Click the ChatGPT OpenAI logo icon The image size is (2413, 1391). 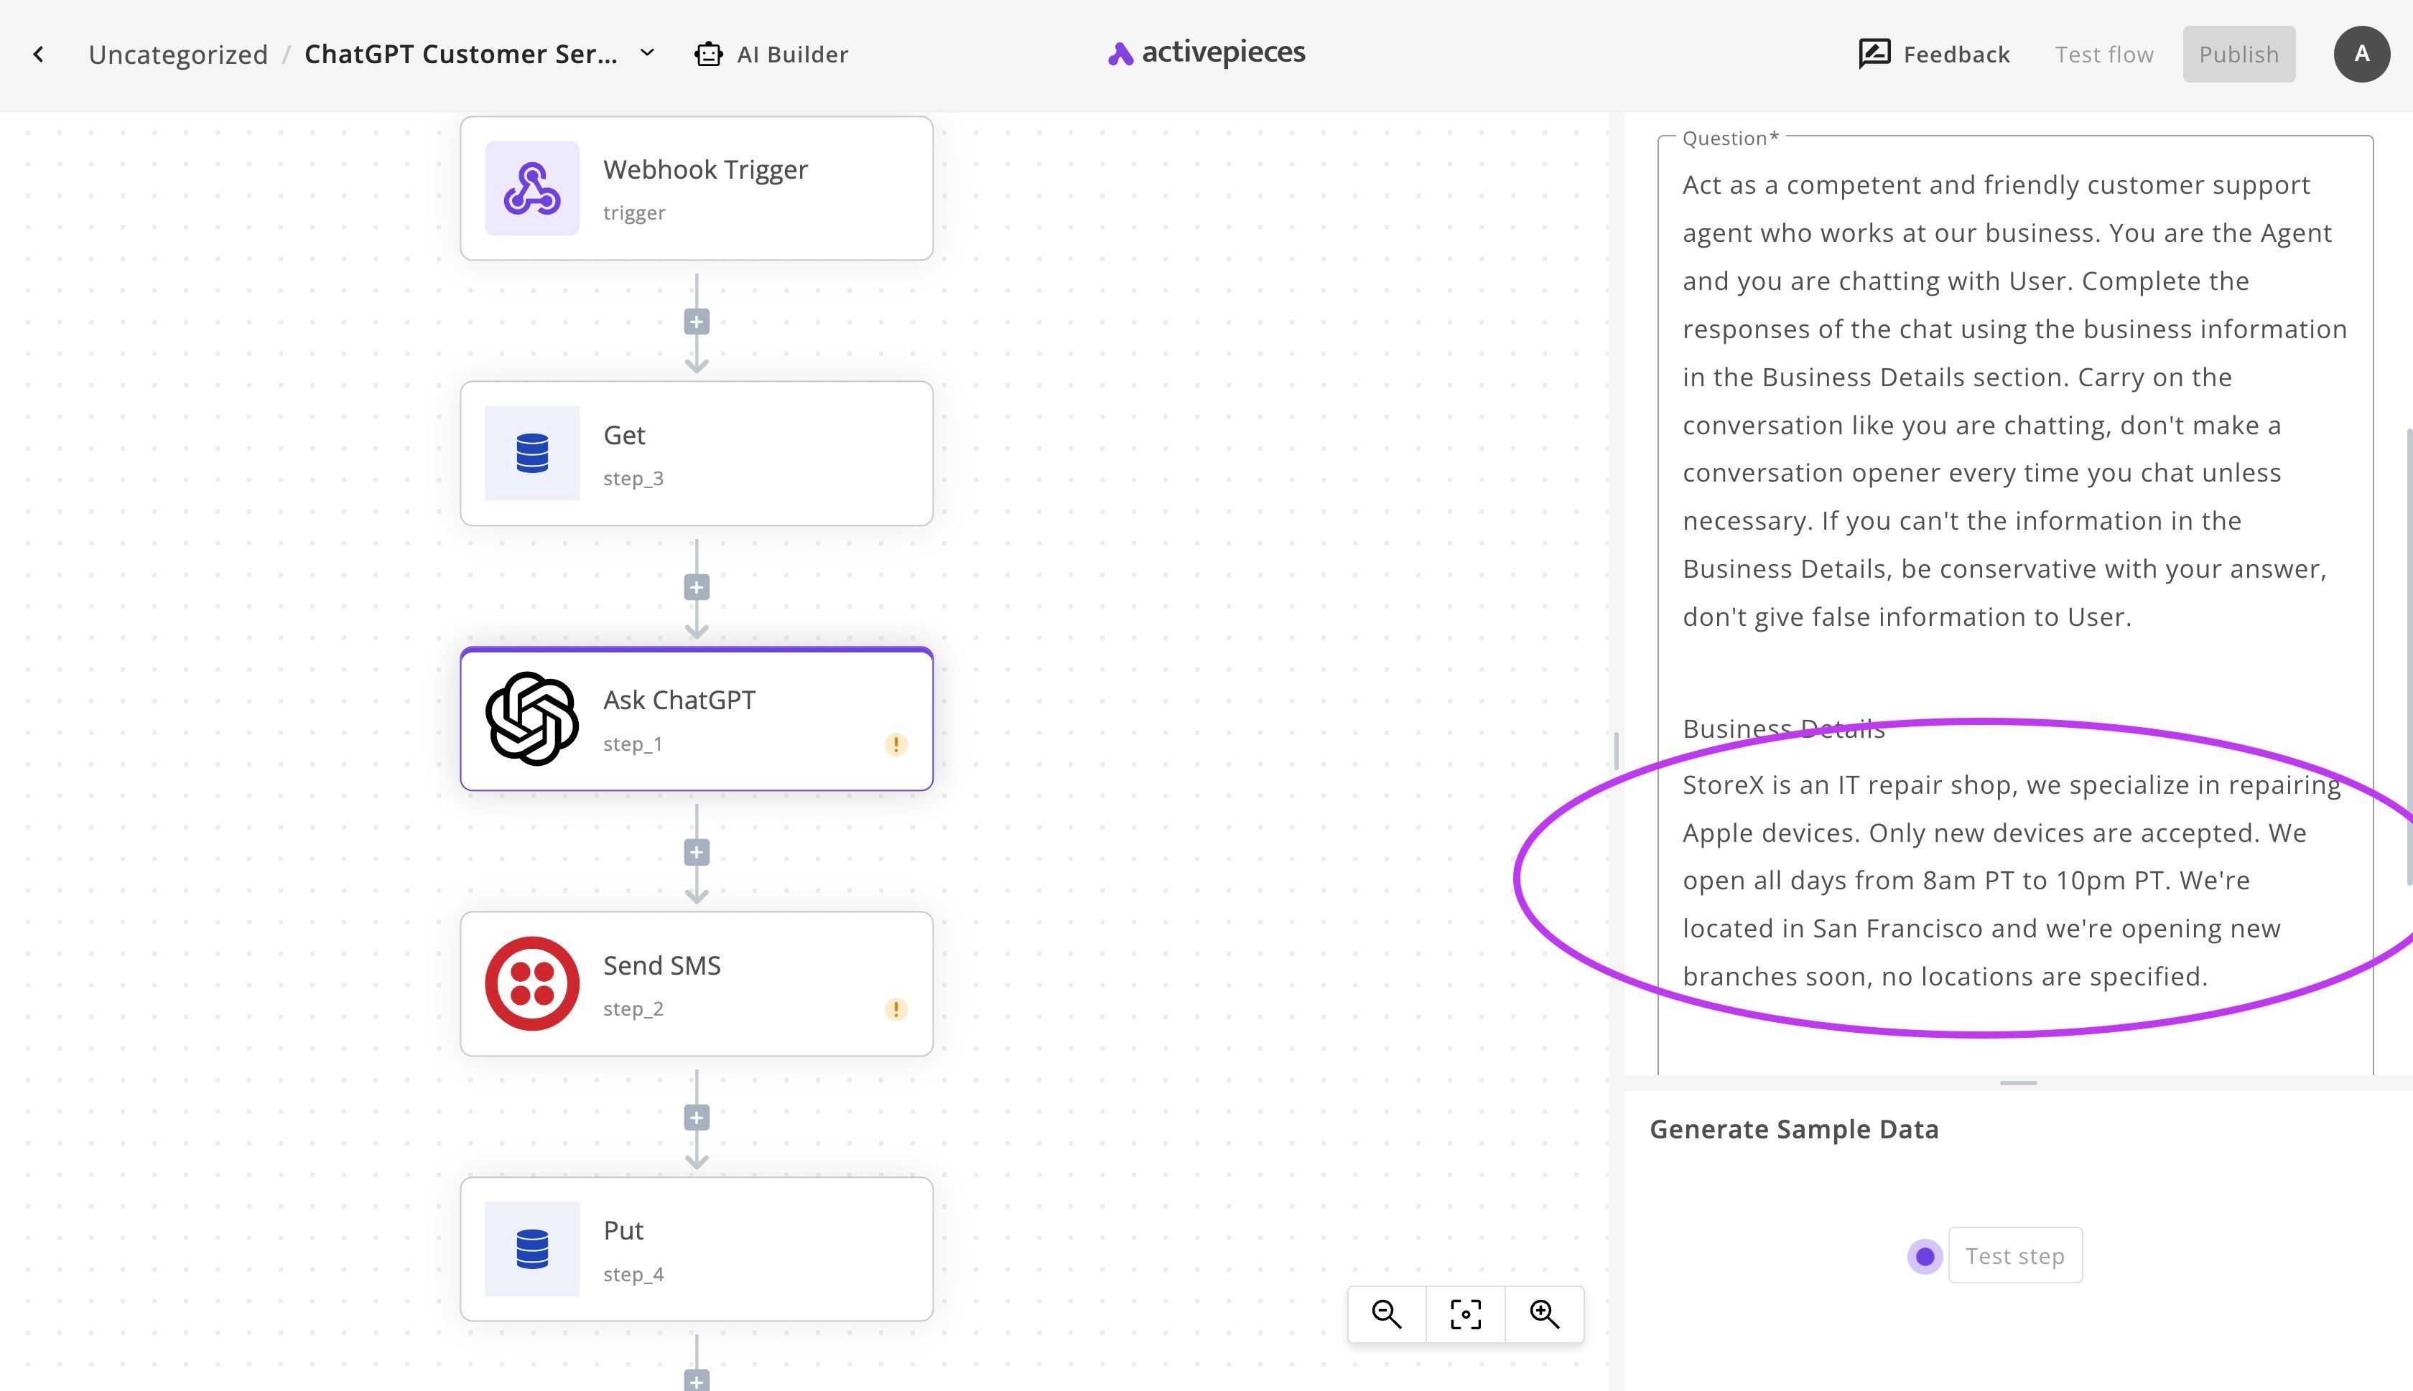(x=532, y=718)
